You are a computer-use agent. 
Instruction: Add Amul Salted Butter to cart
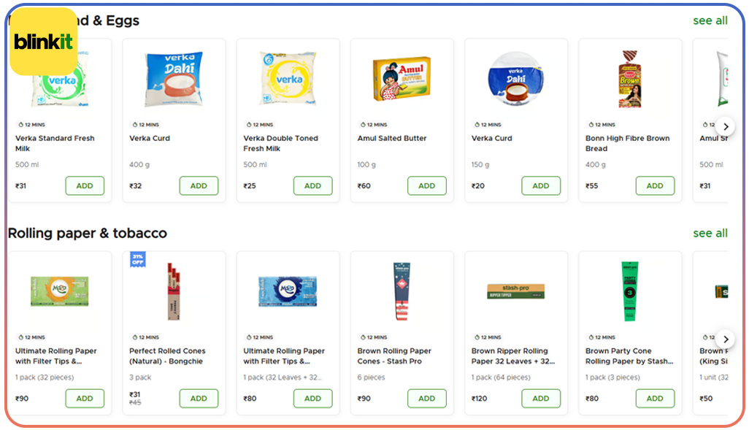tap(426, 186)
